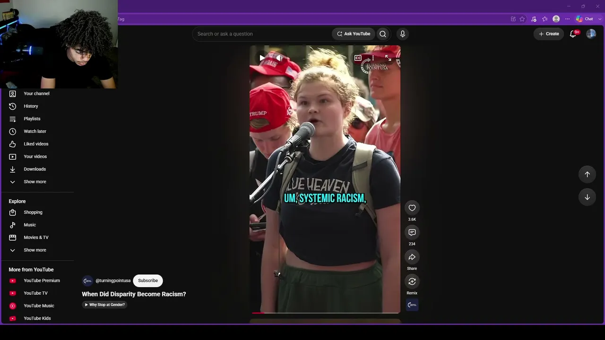This screenshot has height=340, width=605.
Task: Open the 'Why Stop at Gender?' related video
Action: 104,305
